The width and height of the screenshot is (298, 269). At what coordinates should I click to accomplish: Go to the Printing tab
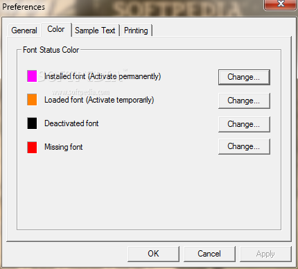tap(136, 31)
